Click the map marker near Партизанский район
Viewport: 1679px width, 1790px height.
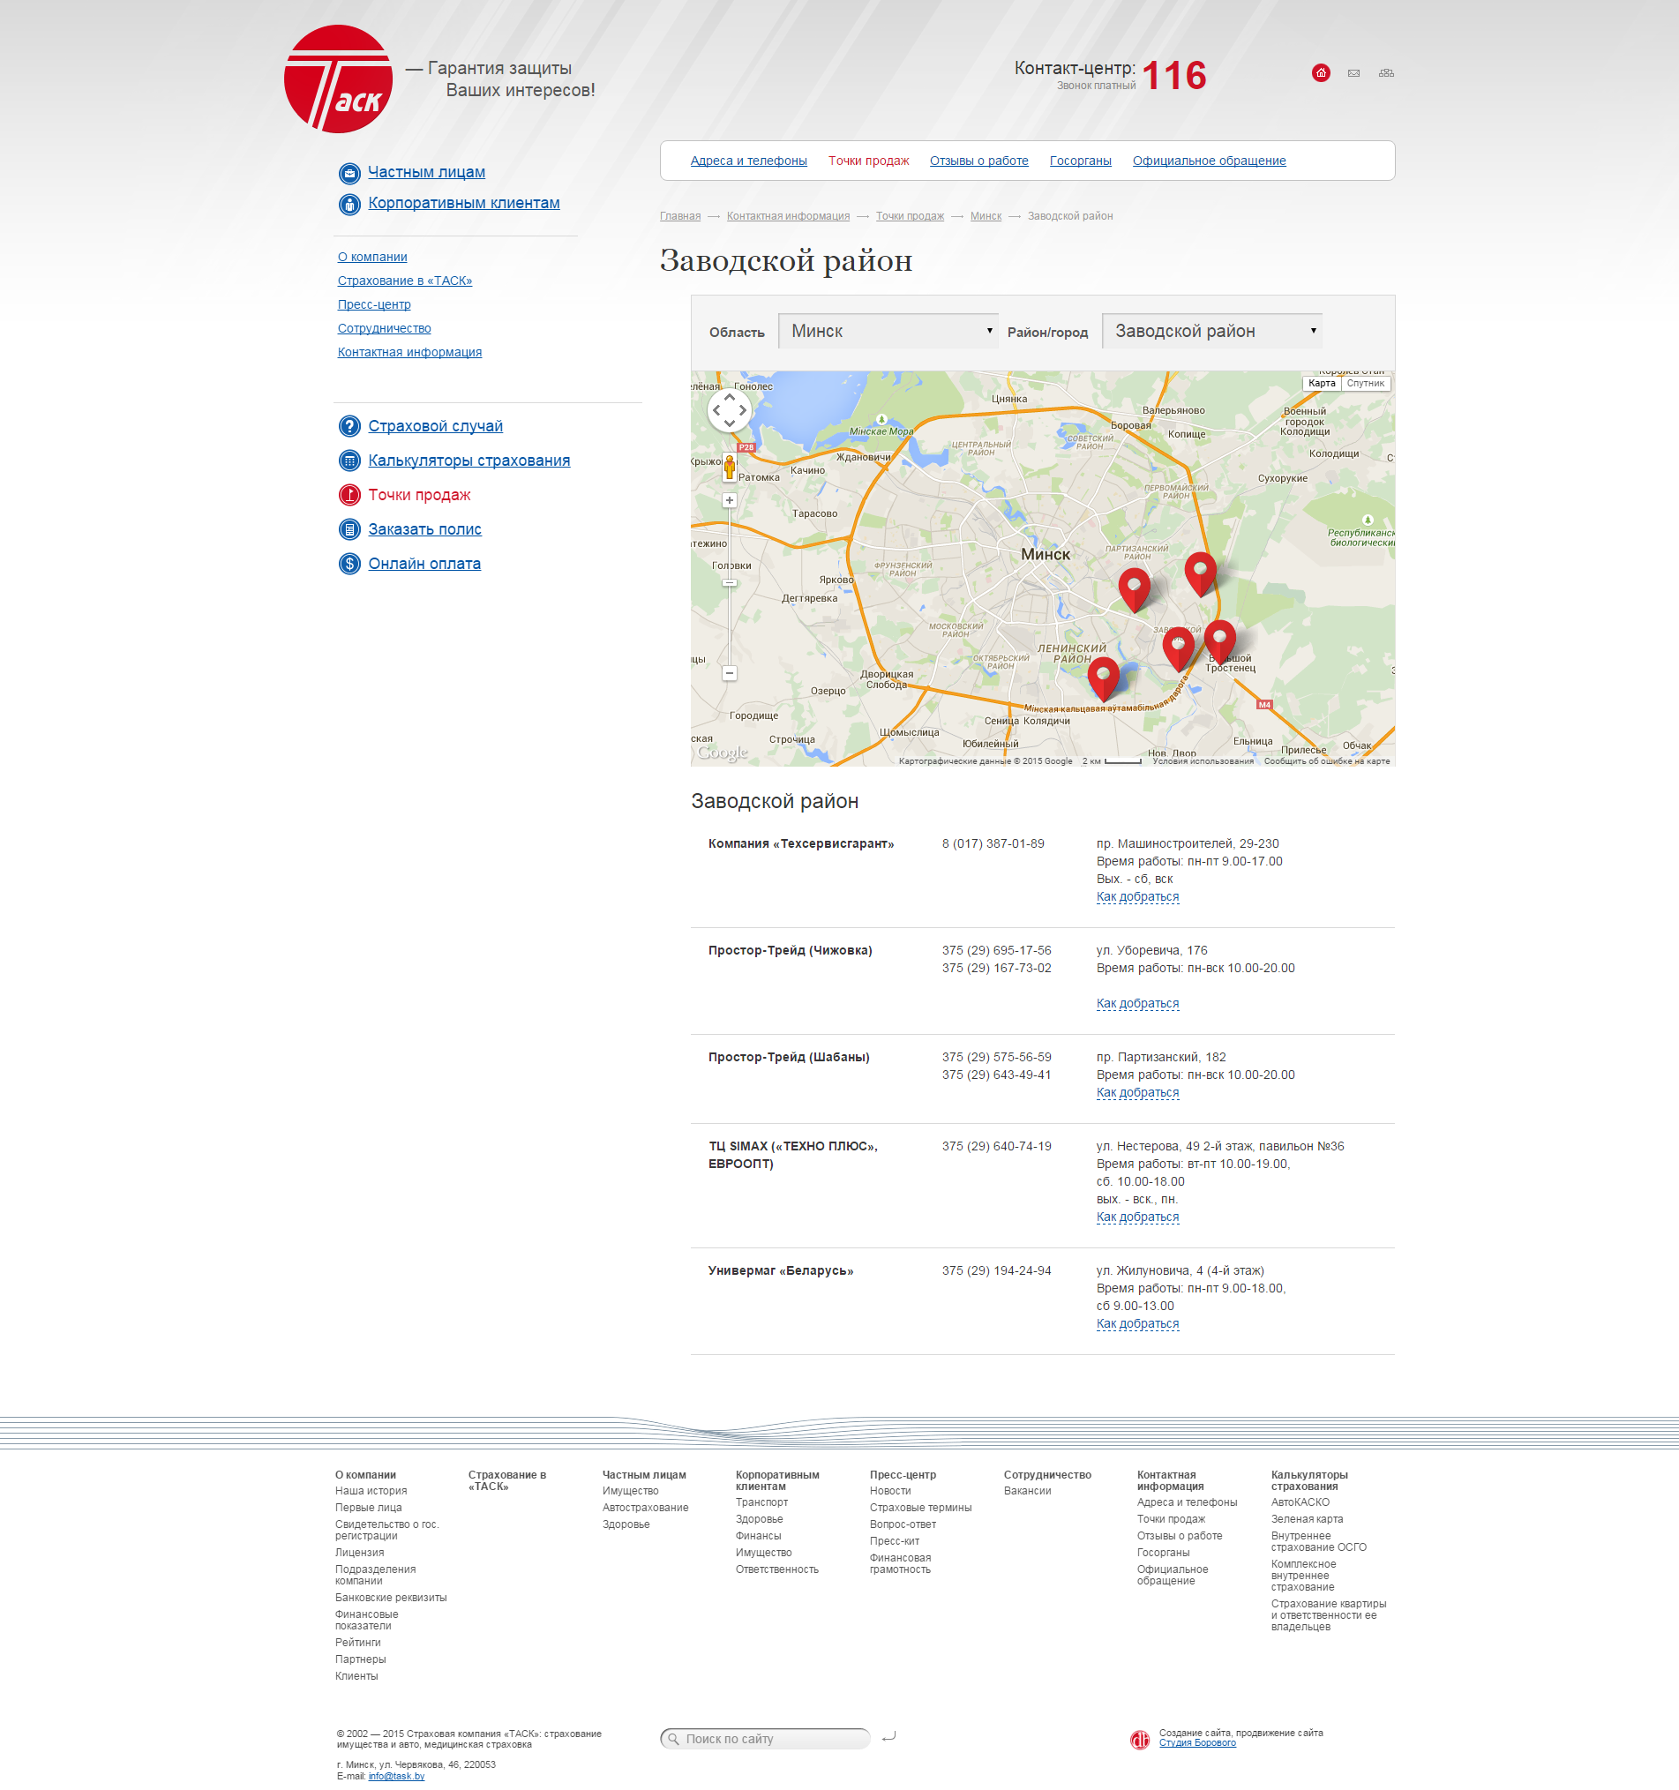[x=1135, y=590]
